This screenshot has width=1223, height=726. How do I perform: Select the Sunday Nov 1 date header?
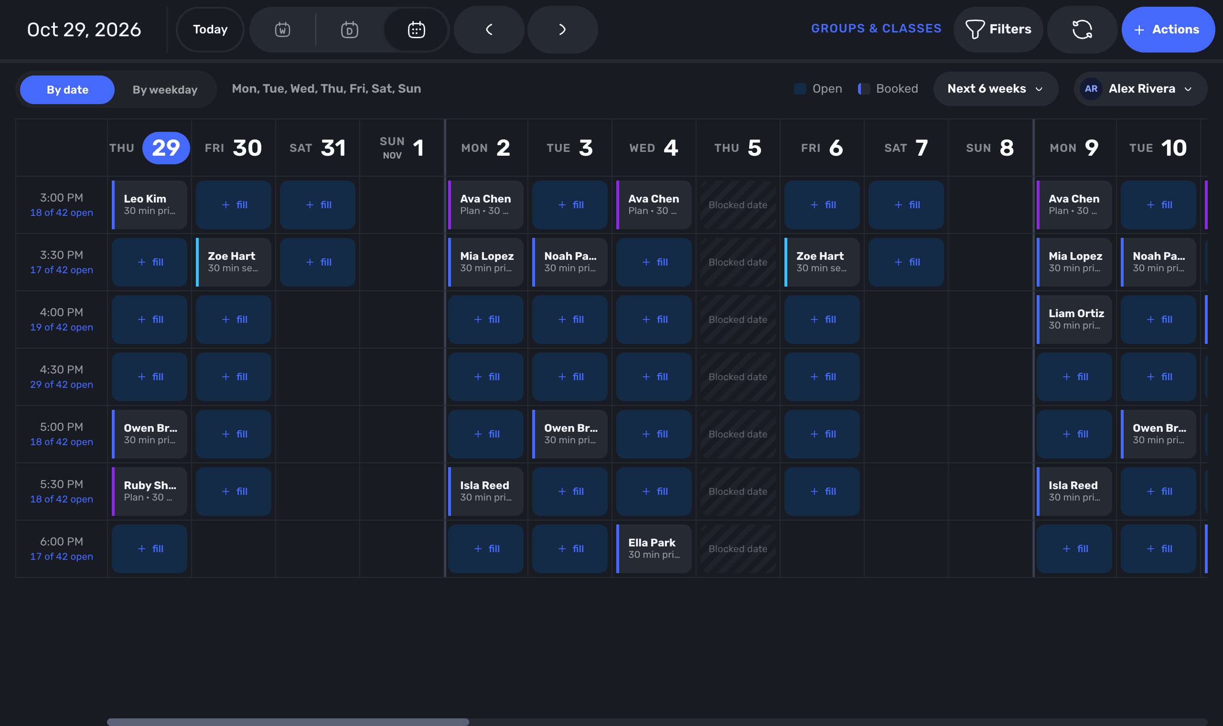tap(402, 148)
